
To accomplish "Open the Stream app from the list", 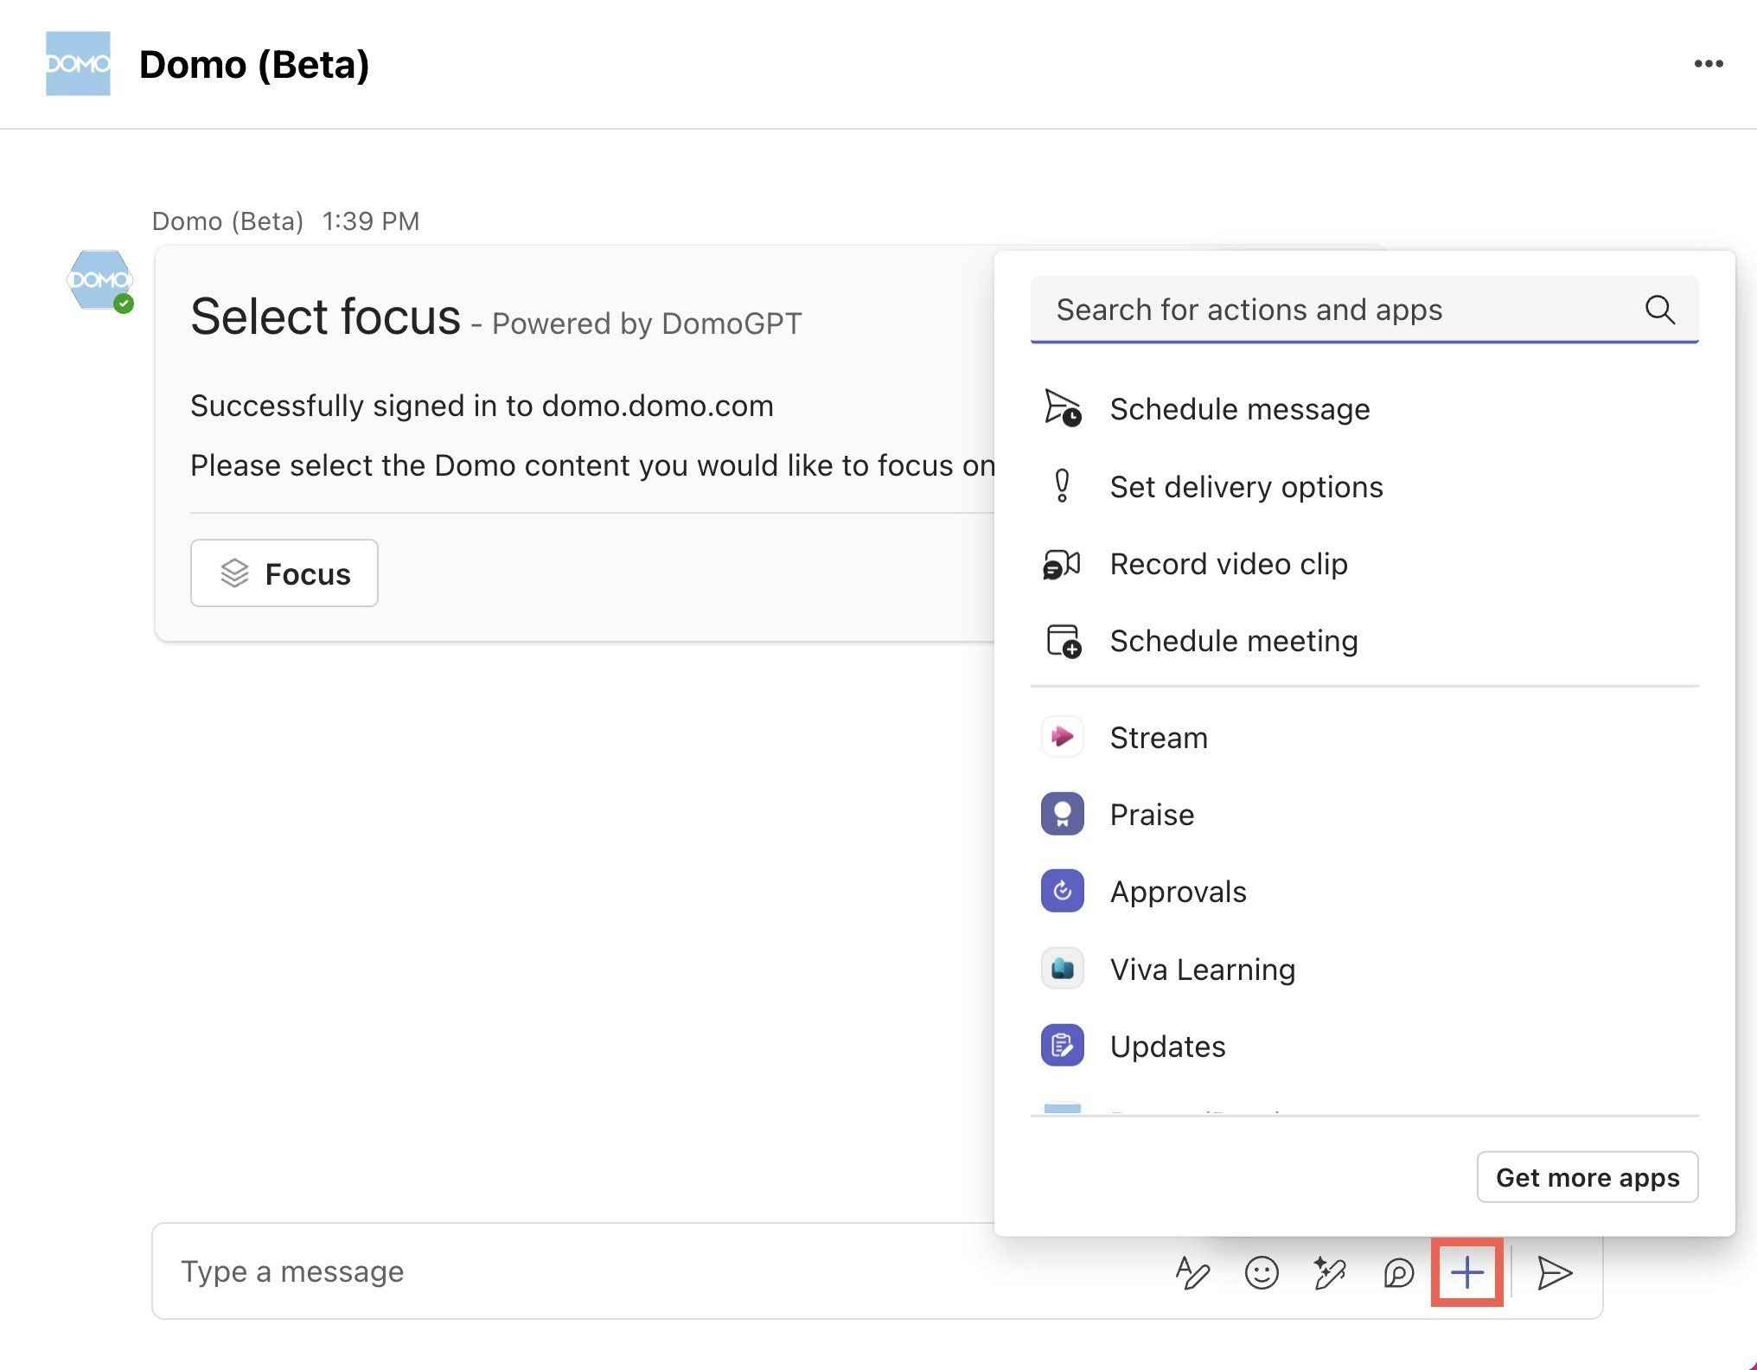I will 1159,738.
